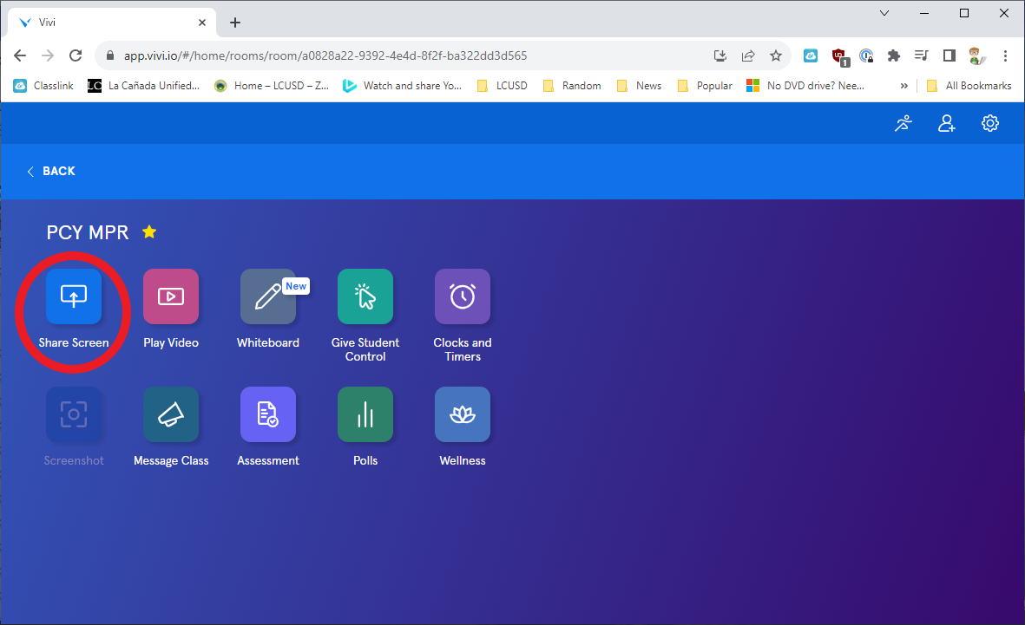The height and width of the screenshot is (625, 1025).
Task: Toggle the browser side panel
Action: [949, 55]
